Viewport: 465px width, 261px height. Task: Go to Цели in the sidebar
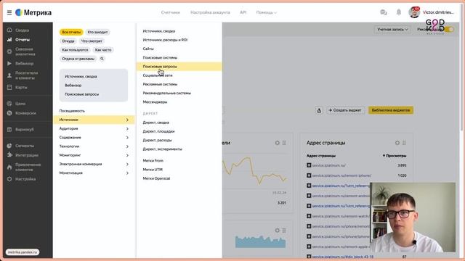pyautogui.click(x=20, y=104)
